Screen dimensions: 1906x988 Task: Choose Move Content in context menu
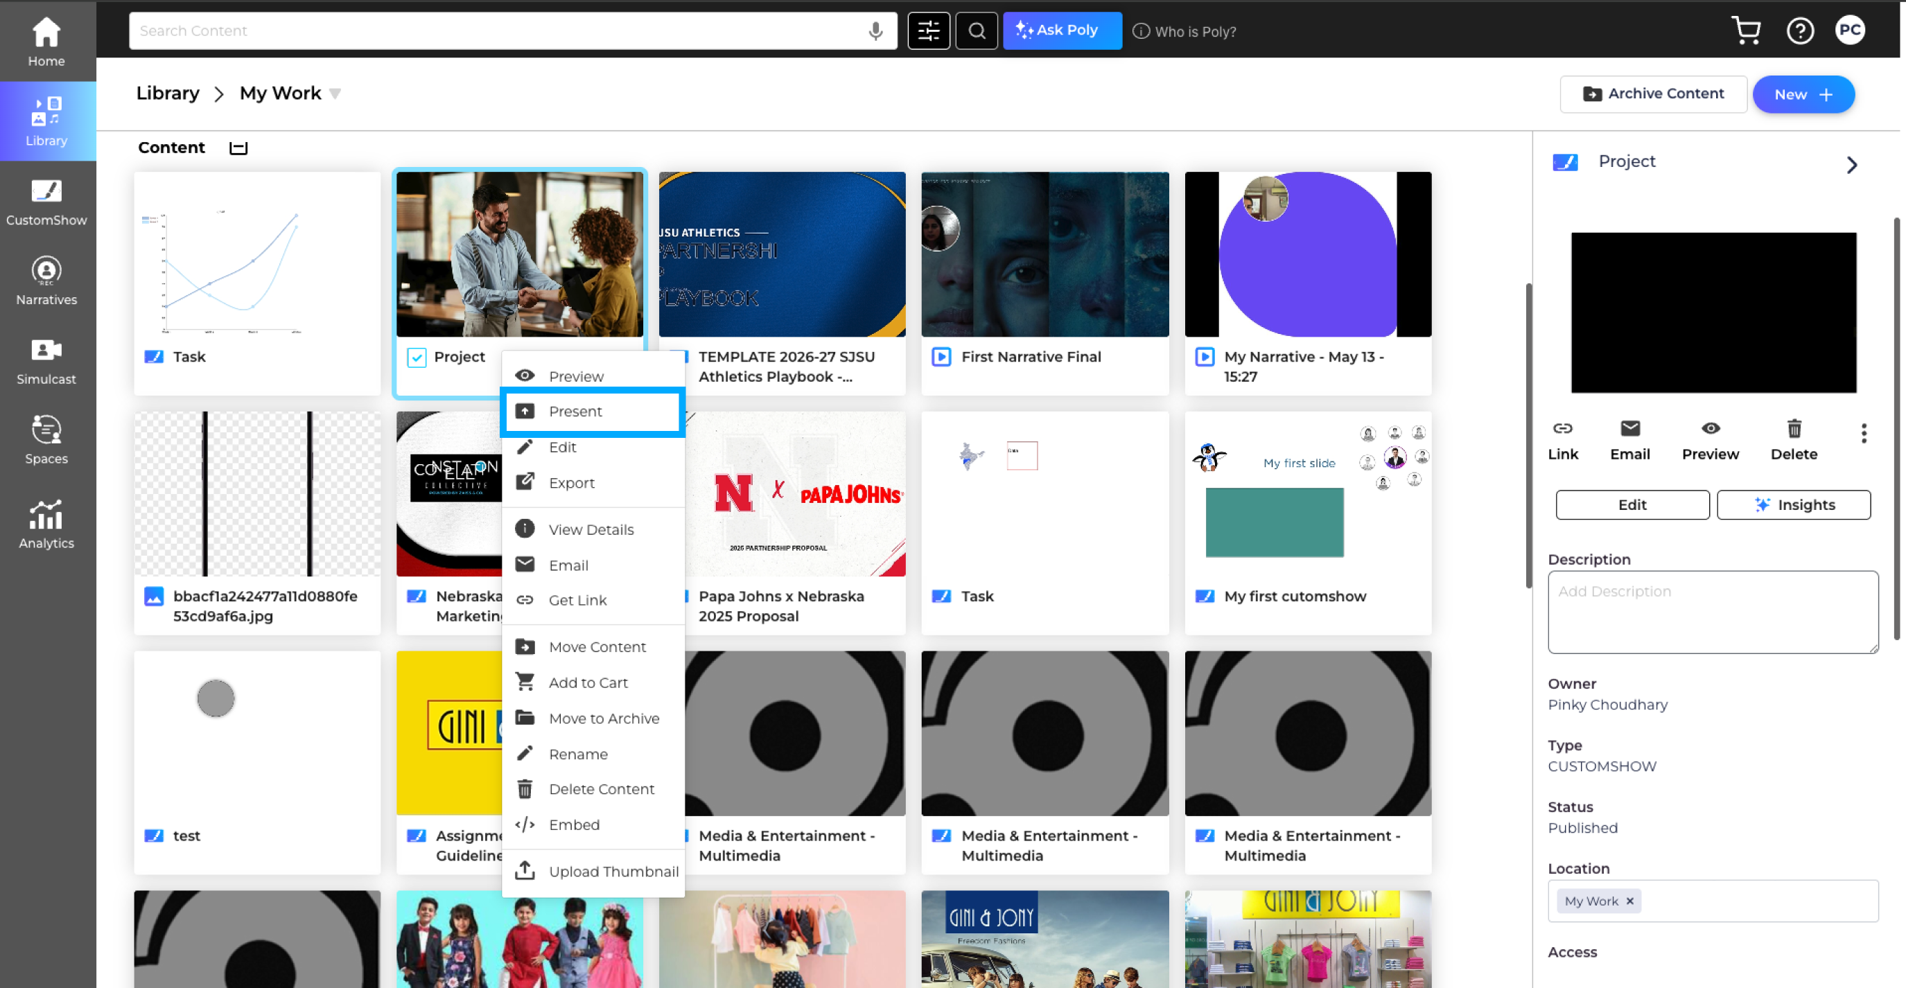coord(592,646)
